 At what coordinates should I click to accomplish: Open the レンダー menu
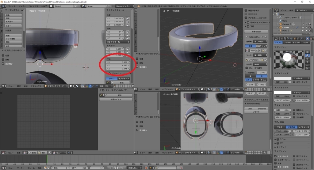point(22,6)
